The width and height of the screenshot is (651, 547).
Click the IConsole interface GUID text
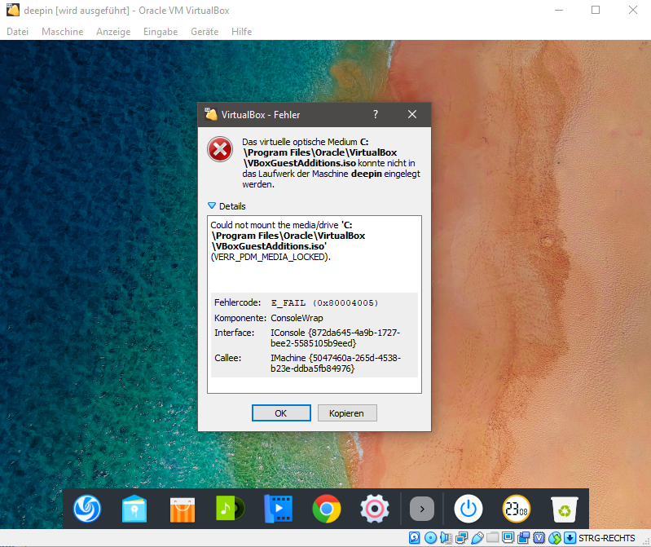(x=335, y=337)
